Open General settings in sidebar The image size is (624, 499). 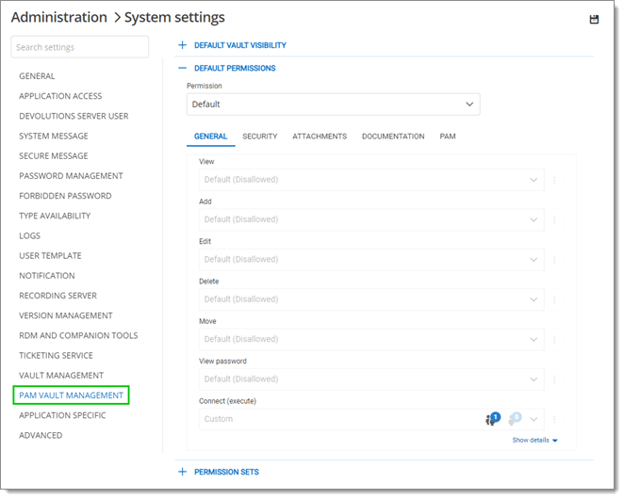tap(37, 76)
